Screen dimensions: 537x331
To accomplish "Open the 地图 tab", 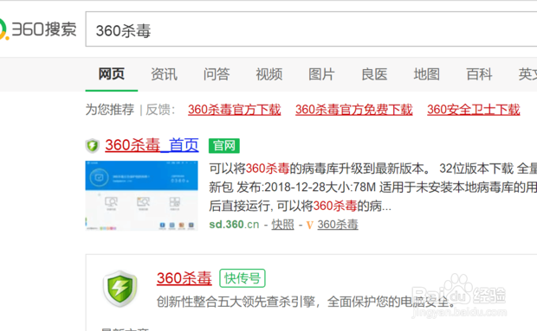I will pos(427,74).
